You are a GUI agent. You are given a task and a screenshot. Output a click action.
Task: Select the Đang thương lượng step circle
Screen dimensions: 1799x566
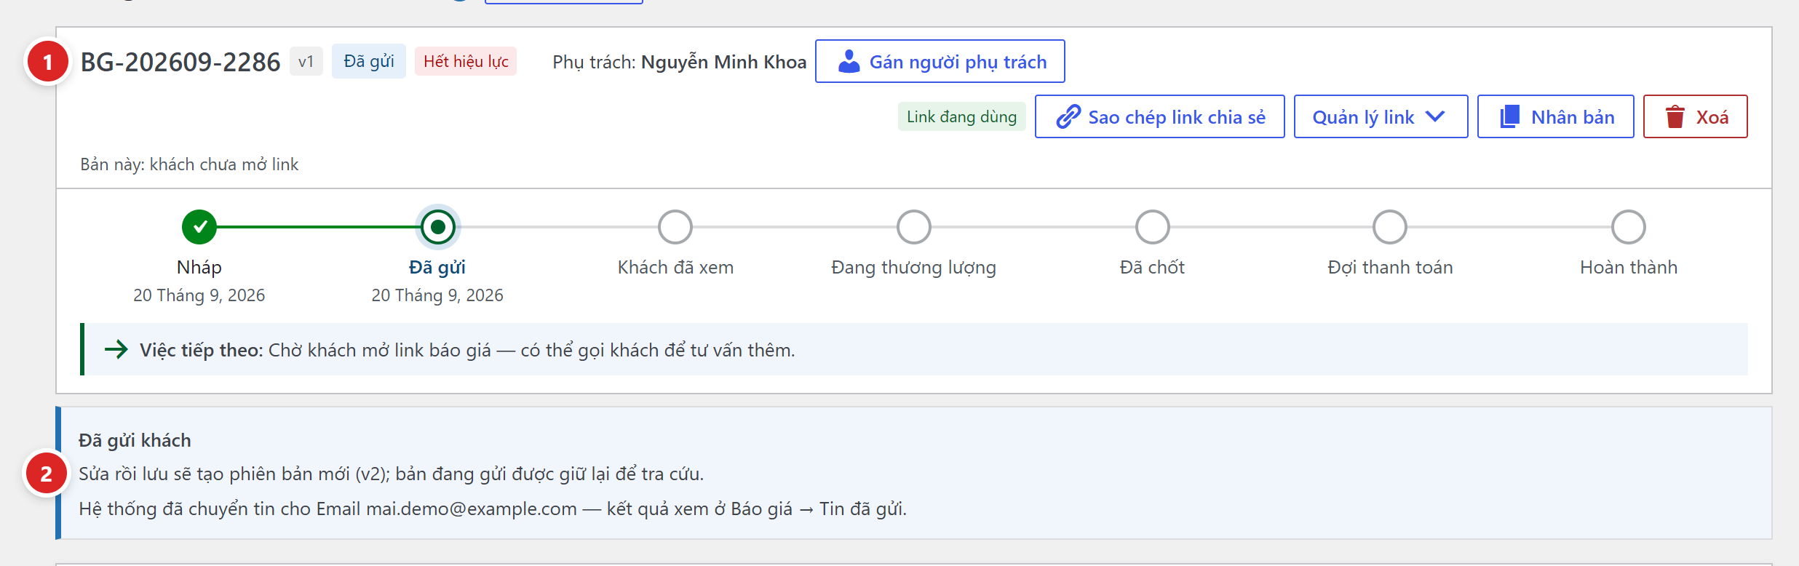[914, 227]
